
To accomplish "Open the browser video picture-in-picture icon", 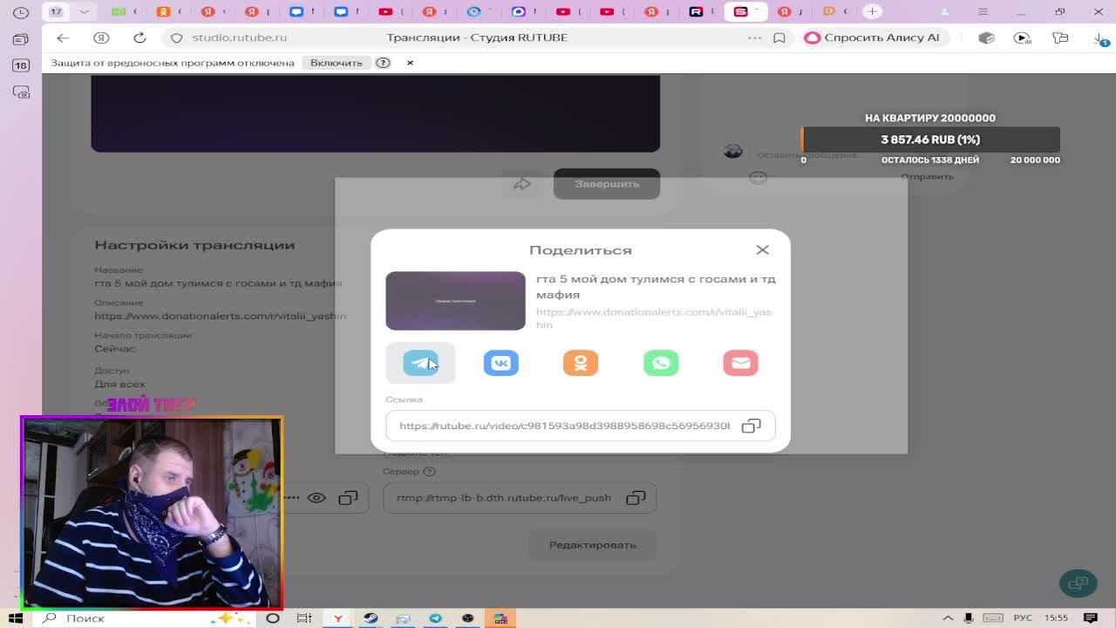I will (1023, 38).
